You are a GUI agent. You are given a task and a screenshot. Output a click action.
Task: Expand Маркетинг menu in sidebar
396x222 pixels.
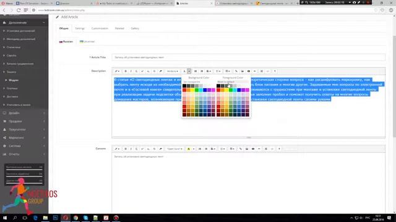tap(24, 138)
